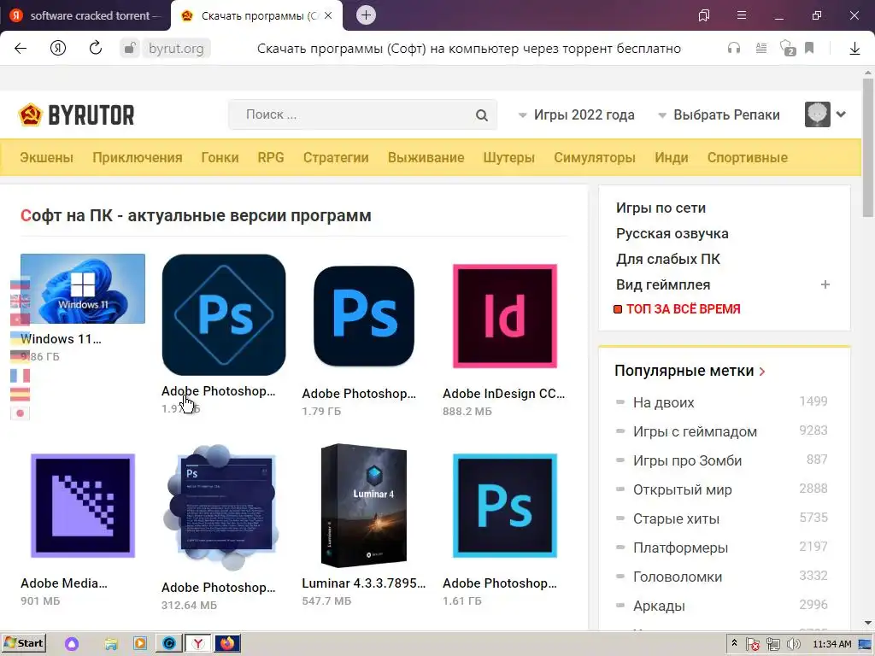875x656 pixels.
Task: Open the Шутеры category
Action: pos(509,157)
